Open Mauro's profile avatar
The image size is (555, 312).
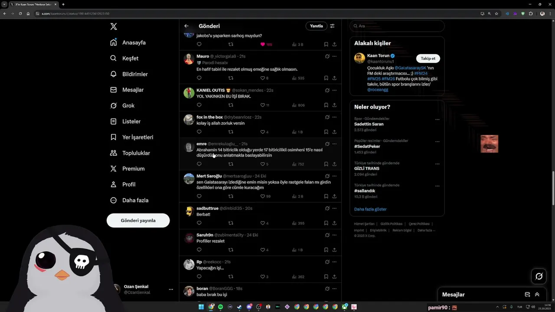[x=189, y=59]
